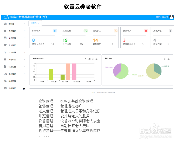Screen dimensions: 182x143
Task: Expand the 计划排班 chevron
Action: click(25, 52)
